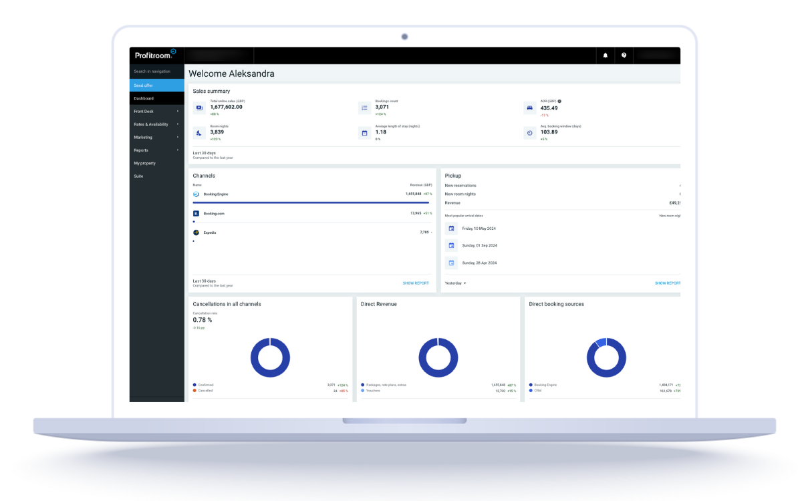Viewport: 802px width, 501px height.
Task: Open the notifications bell
Action: coord(606,55)
